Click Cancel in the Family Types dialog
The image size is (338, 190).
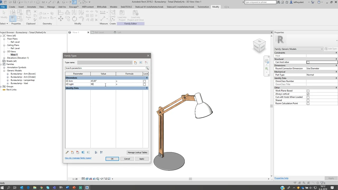point(127,159)
